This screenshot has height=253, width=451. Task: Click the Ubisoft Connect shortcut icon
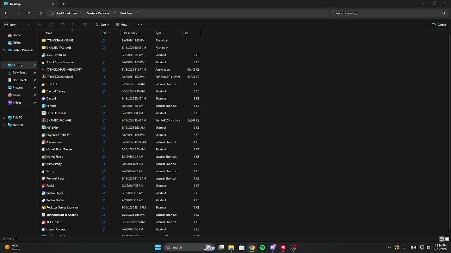click(x=44, y=229)
